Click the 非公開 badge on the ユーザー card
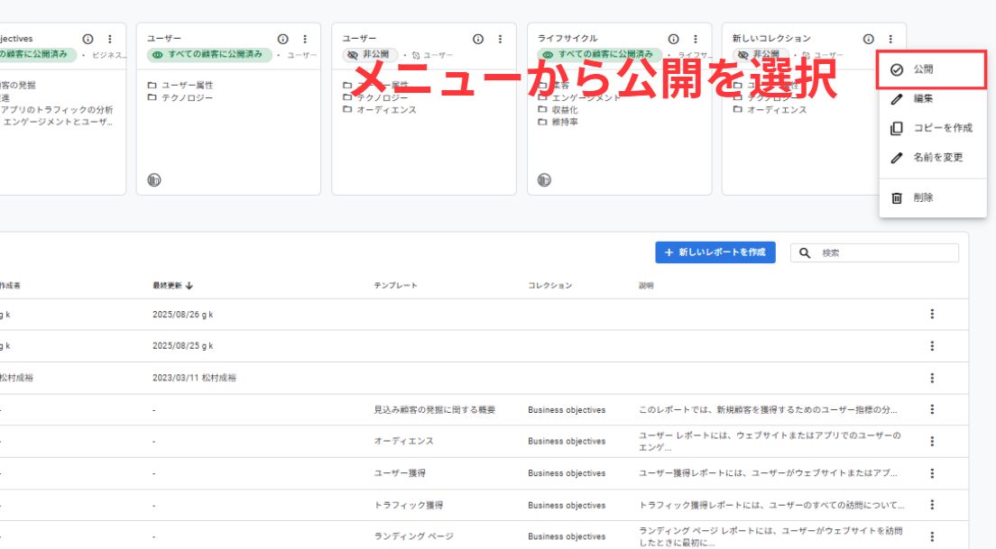This screenshot has width=996, height=549. click(x=370, y=55)
